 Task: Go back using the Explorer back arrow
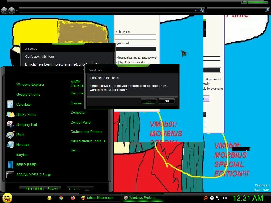[4, 11]
